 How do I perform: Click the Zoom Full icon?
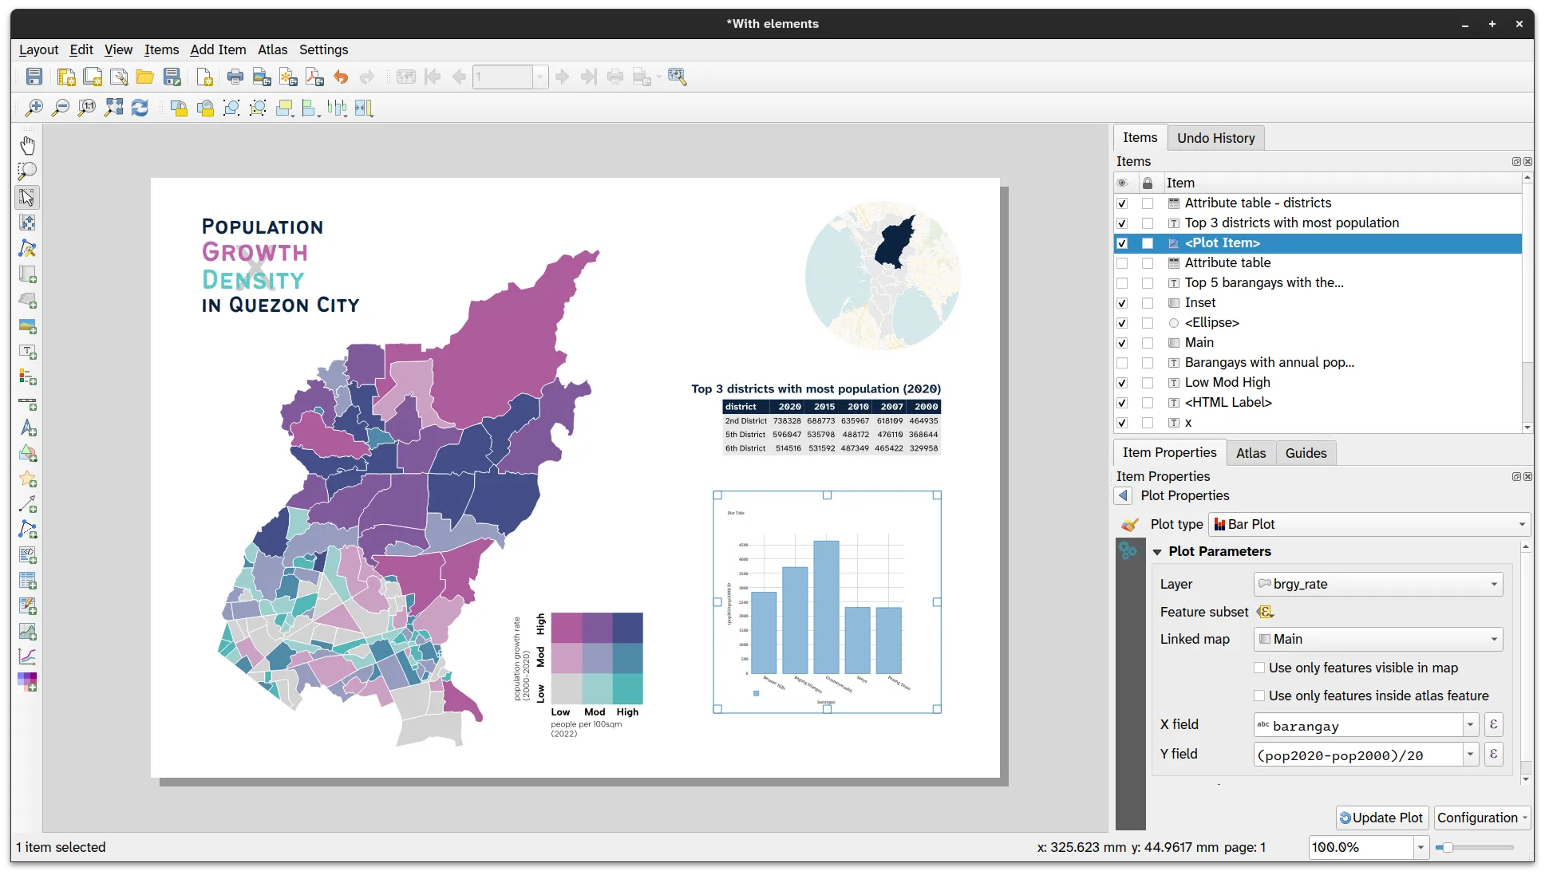114,108
